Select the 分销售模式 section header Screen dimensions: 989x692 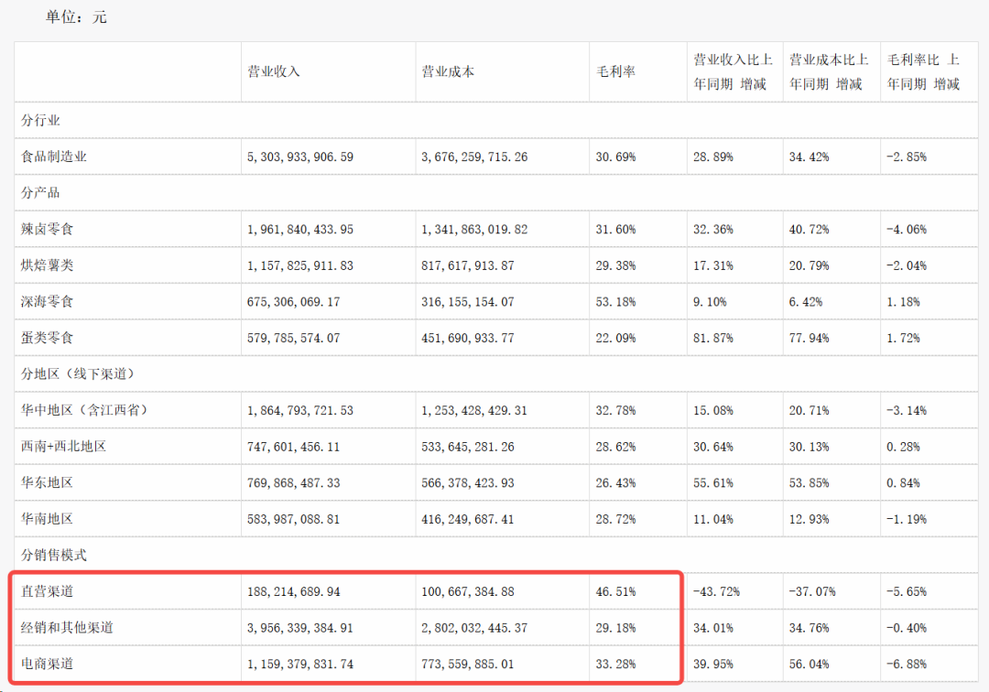[x=54, y=556]
